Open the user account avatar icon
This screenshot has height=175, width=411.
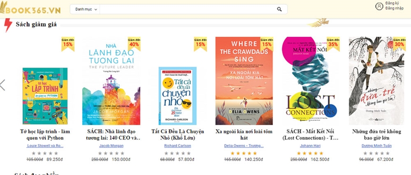(x=379, y=6)
